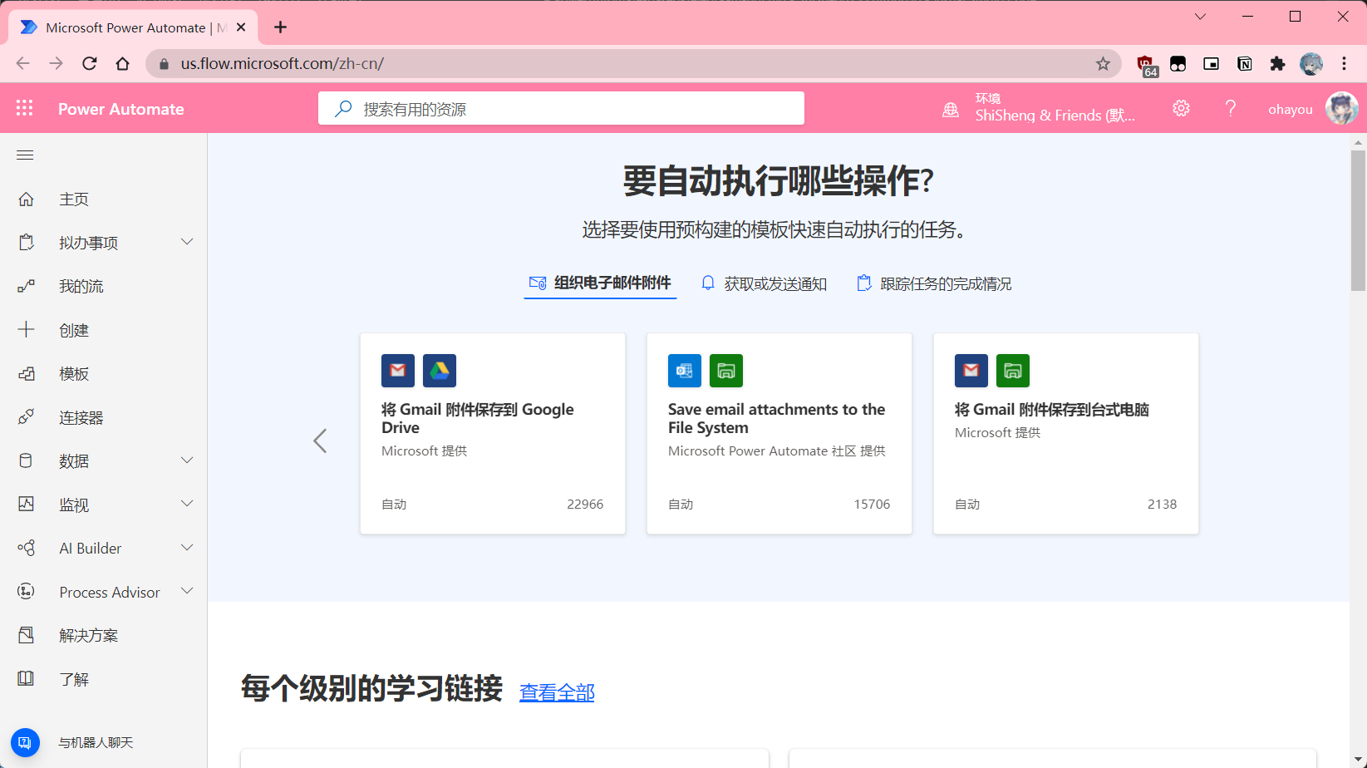This screenshot has height=768, width=1367.
Task: Open the tab search dropdown chevron
Action: [x=1200, y=17]
